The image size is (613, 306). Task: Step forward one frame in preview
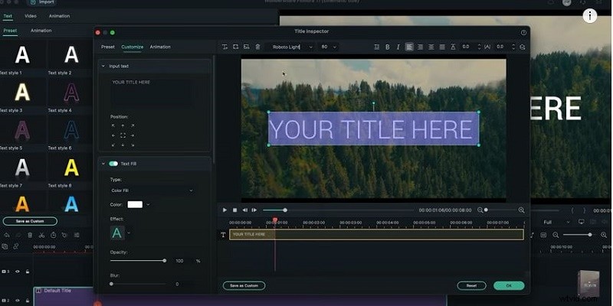tap(254, 210)
